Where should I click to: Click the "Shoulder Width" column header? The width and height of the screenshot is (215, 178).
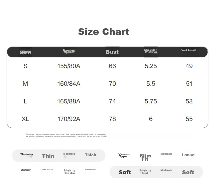coord(150,51)
